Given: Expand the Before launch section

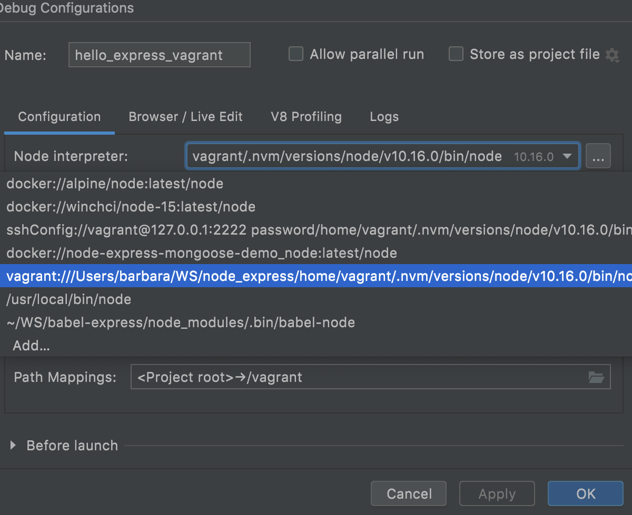Looking at the screenshot, I should pyautogui.click(x=12, y=445).
